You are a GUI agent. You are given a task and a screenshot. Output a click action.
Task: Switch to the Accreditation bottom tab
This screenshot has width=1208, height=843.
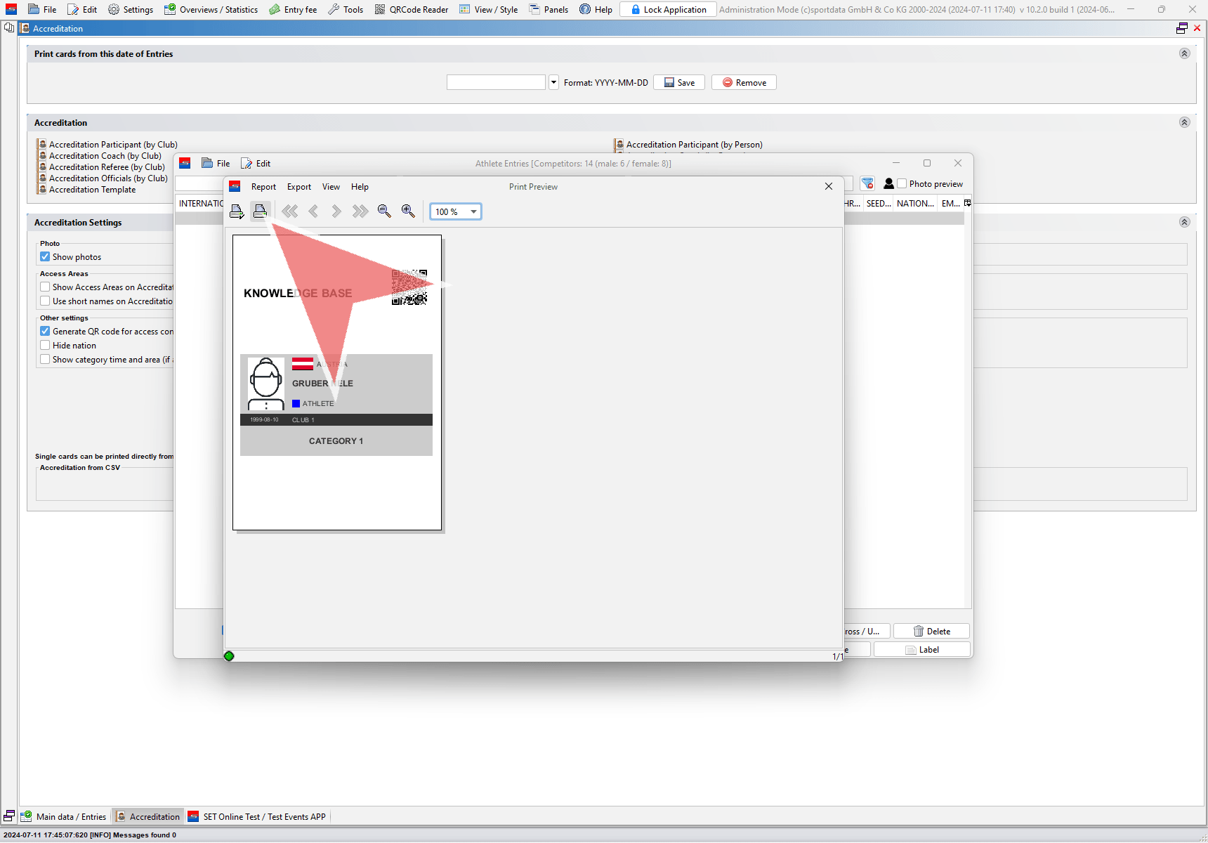tap(148, 817)
